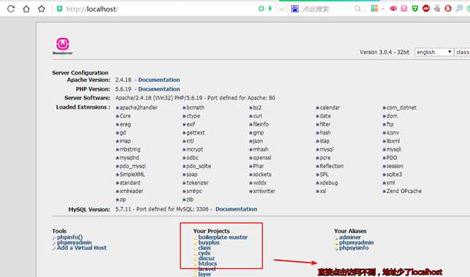The width and height of the screenshot is (470, 277).
Task: Open boilerplate-master project
Action: click(x=223, y=237)
